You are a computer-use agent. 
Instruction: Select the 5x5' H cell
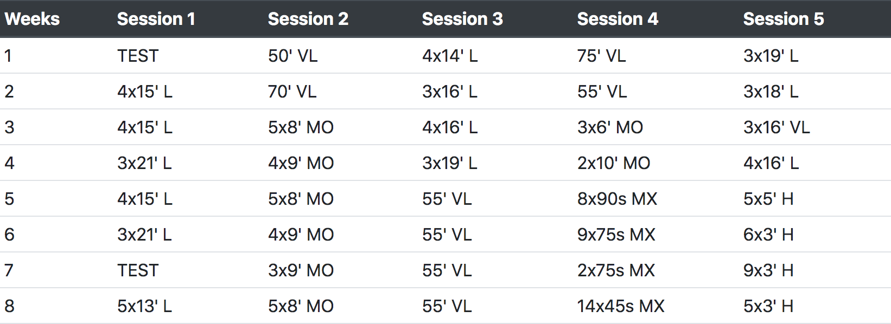(x=768, y=199)
